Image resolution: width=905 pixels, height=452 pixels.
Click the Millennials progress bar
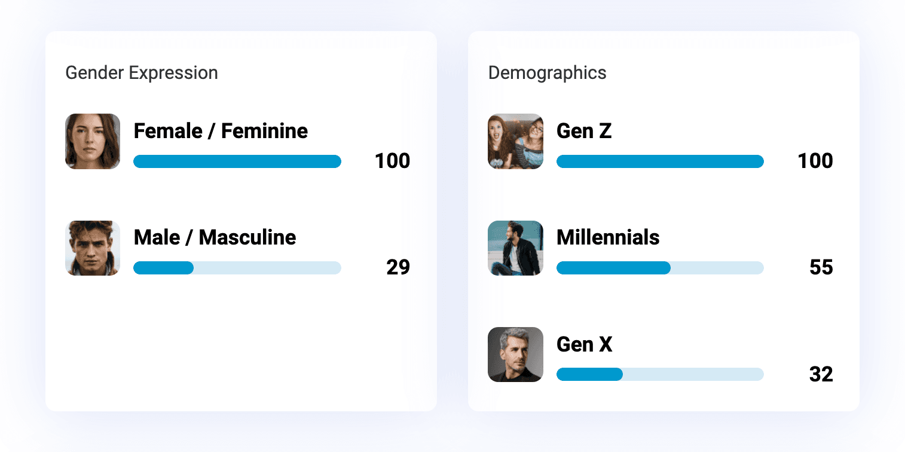click(x=660, y=268)
